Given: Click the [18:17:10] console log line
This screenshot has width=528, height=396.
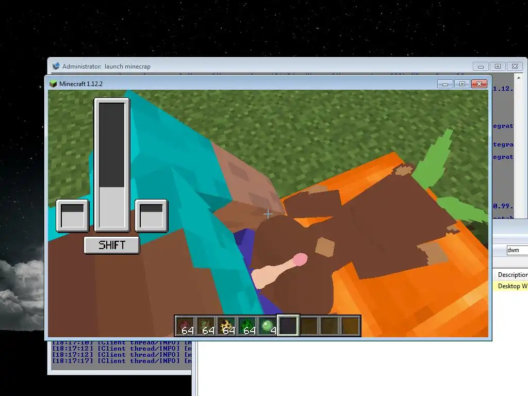Looking at the screenshot, I should (x=122, y=343).
